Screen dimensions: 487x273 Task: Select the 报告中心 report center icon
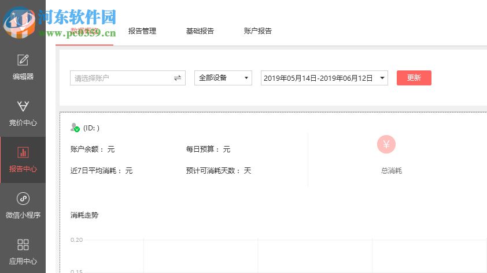(23, 152)
